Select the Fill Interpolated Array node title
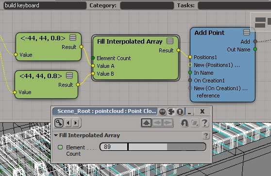 130,41
